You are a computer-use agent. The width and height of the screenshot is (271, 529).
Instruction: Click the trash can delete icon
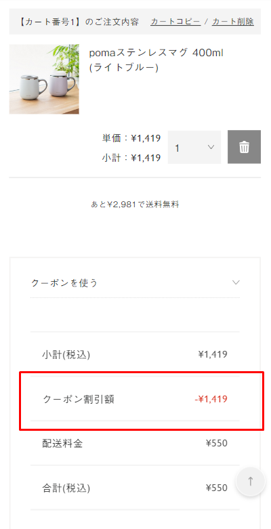coord(244,147)
